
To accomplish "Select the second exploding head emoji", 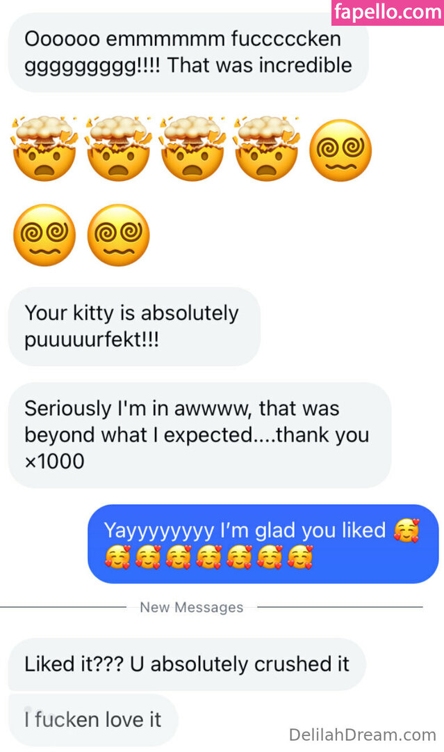I will pos(119,148).
